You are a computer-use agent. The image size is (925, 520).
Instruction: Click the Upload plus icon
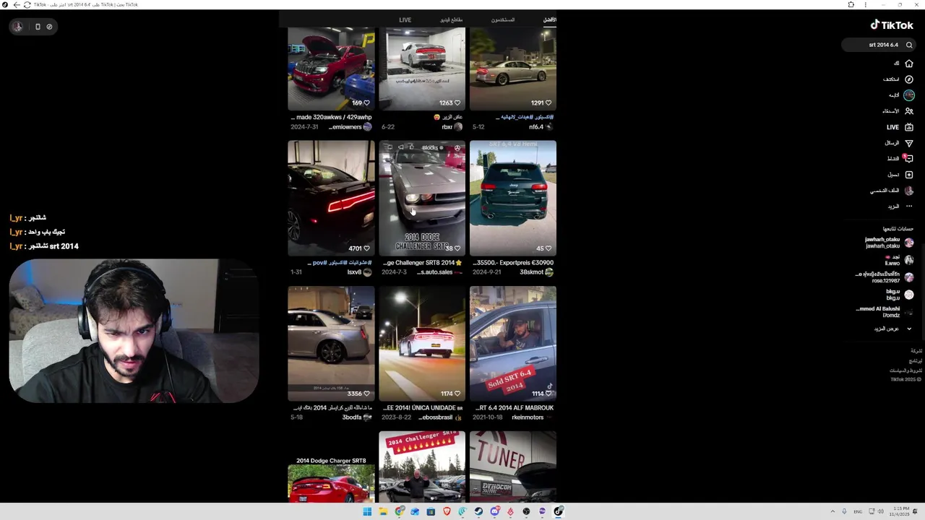909,175
